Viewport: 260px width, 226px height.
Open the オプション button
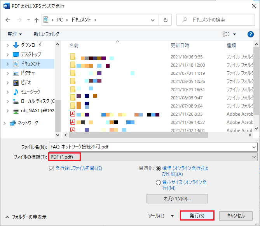pos(177,199)
